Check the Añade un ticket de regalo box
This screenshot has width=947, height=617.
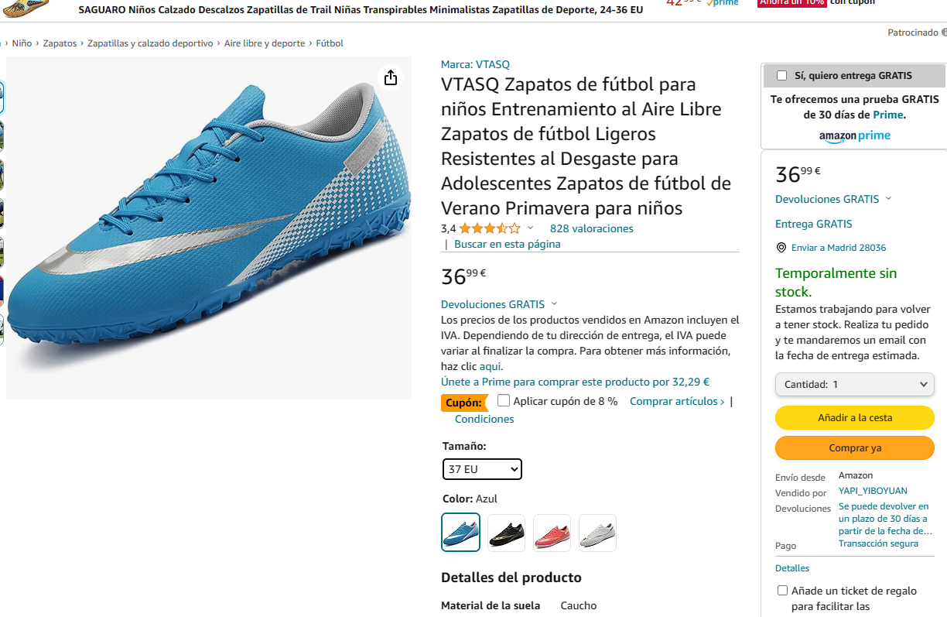click(782, 591)
